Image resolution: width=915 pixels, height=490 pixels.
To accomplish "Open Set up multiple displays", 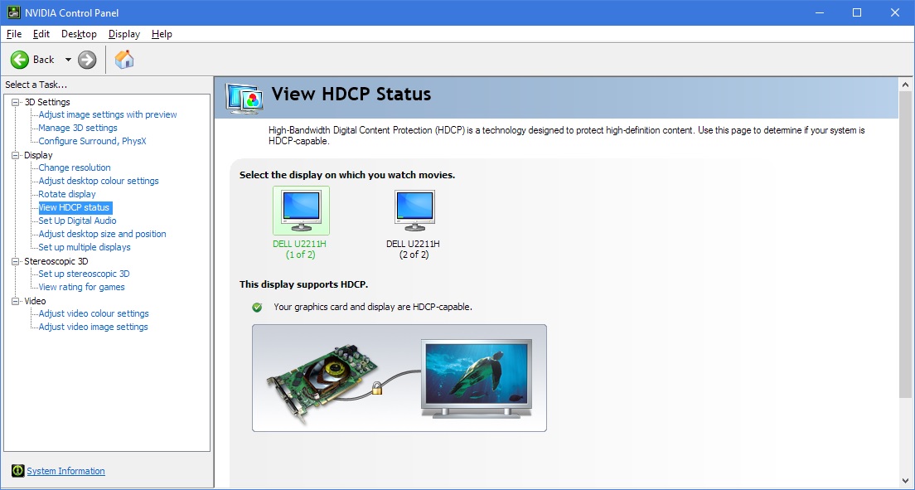I will 85,247.
